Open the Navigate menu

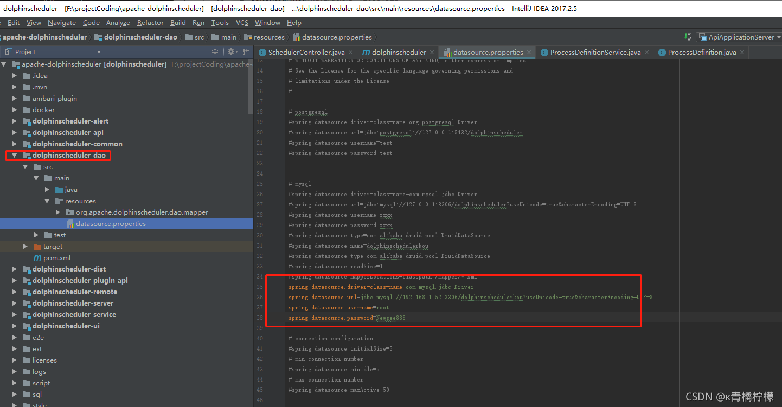click(62, 23)
